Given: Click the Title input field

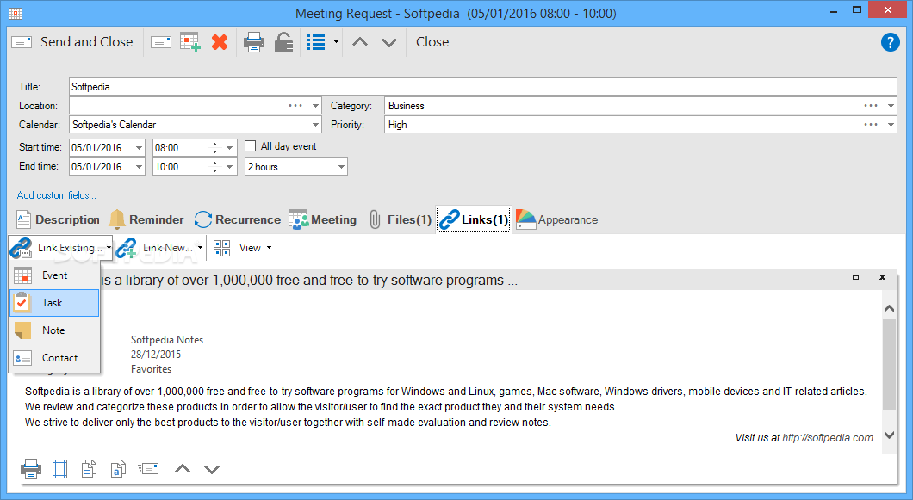Looking at the screenshot, I should click(482, 87).
